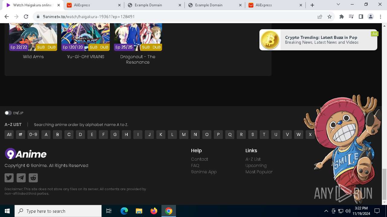The width and height of the screenshot is (387, 217).
Task: Filter anime by letter G
Action: (115, 134)
